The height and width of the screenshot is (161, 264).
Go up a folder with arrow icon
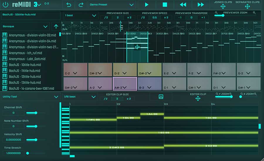coord(56,26)
